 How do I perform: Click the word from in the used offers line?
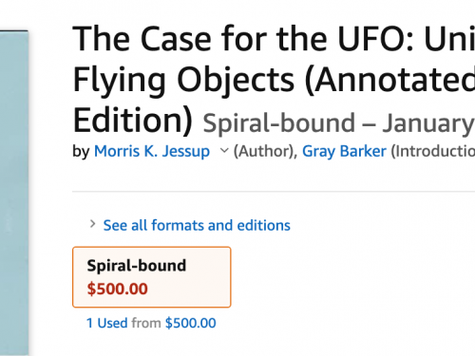(x=146, y=323)
